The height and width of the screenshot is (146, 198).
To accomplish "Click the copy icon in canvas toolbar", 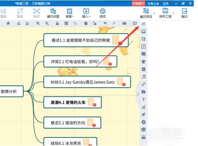I will tap(86, 23).
